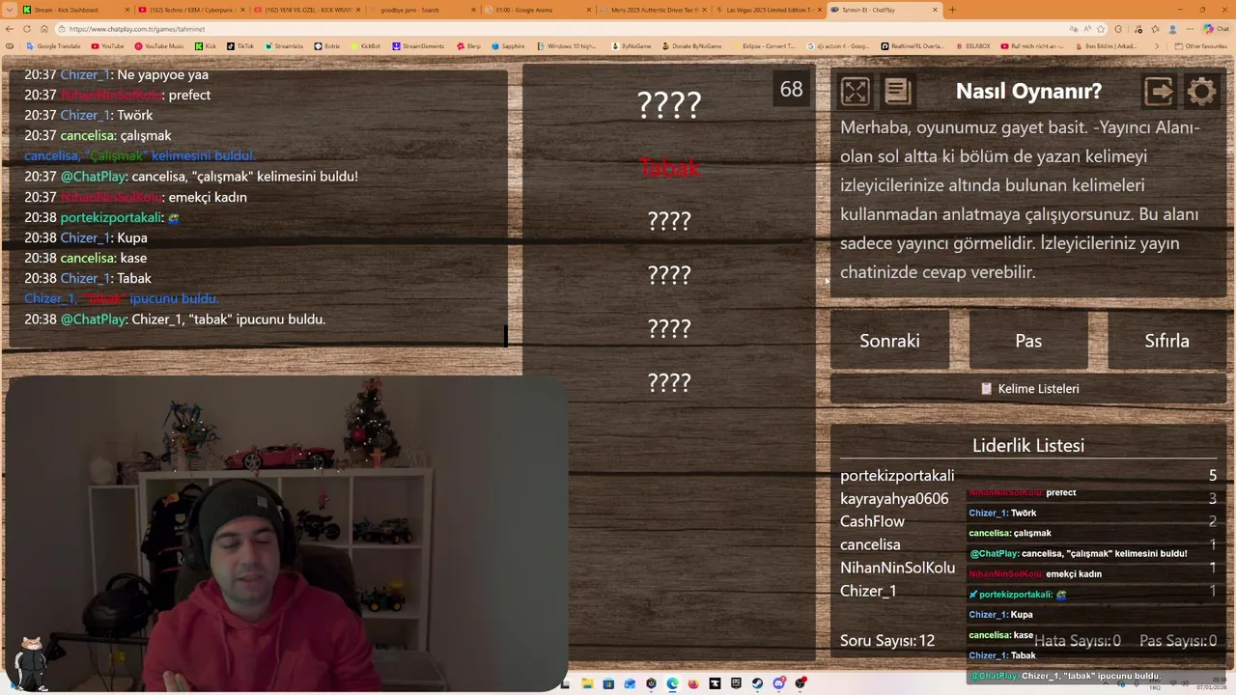Launch Firefox from the taskbar

coord(693,683)
